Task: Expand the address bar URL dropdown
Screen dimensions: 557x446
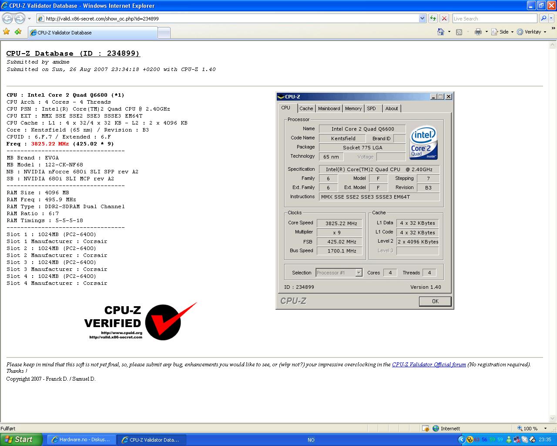Action: [422, 18]
